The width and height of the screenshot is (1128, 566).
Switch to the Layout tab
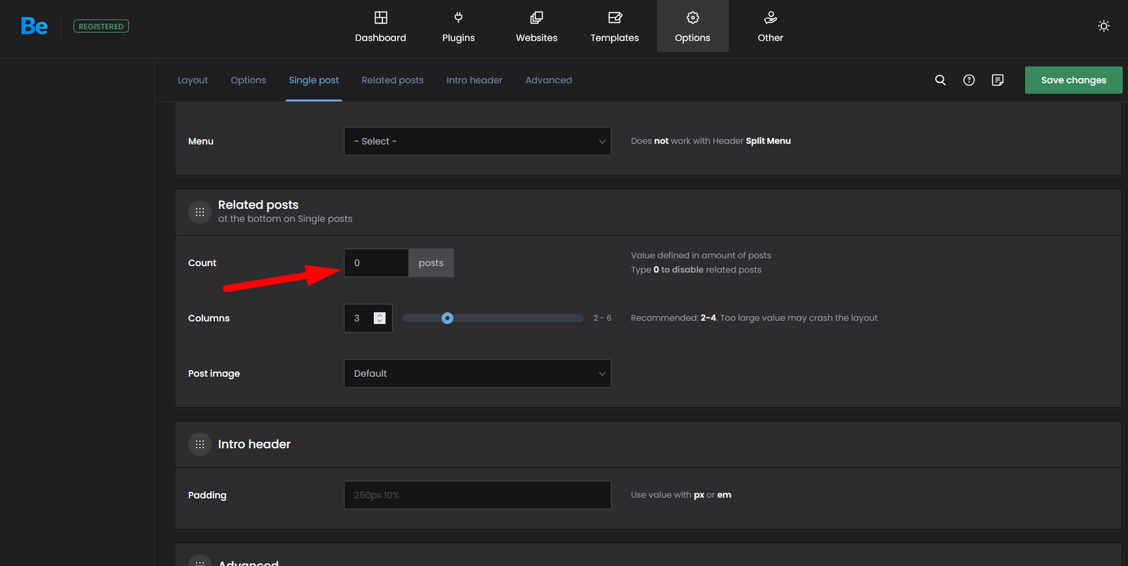coord(193,80)
